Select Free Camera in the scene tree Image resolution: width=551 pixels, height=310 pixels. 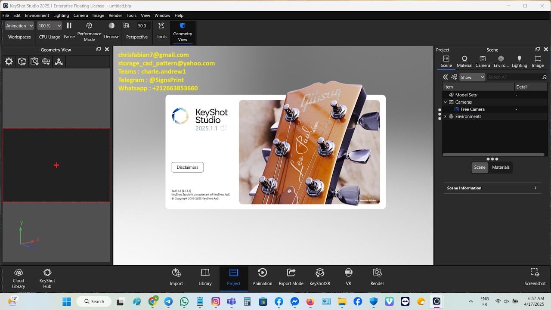point(472,109)
